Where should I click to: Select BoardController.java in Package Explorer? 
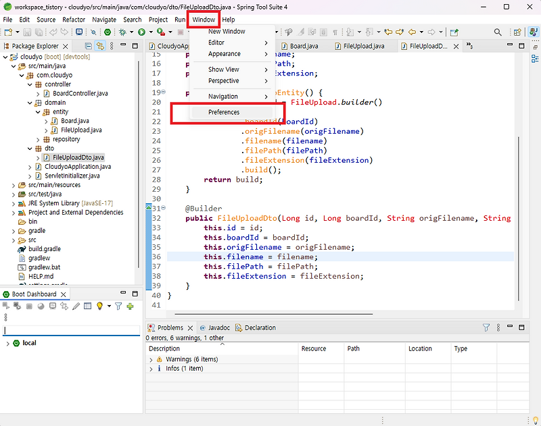pyautogui.click(x=80, y=93)
